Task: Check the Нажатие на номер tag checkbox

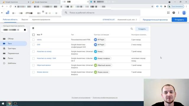Action: (x=33, y=52)
